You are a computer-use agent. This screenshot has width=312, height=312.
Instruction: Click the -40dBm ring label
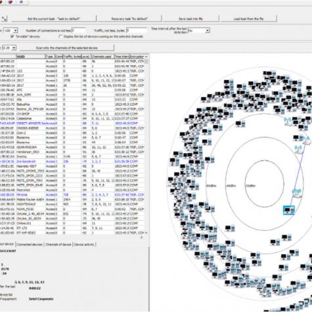click(x=231, y=186)
